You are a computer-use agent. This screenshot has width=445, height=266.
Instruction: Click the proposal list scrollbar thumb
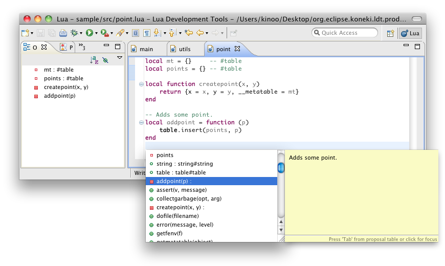tap(281, 168)
